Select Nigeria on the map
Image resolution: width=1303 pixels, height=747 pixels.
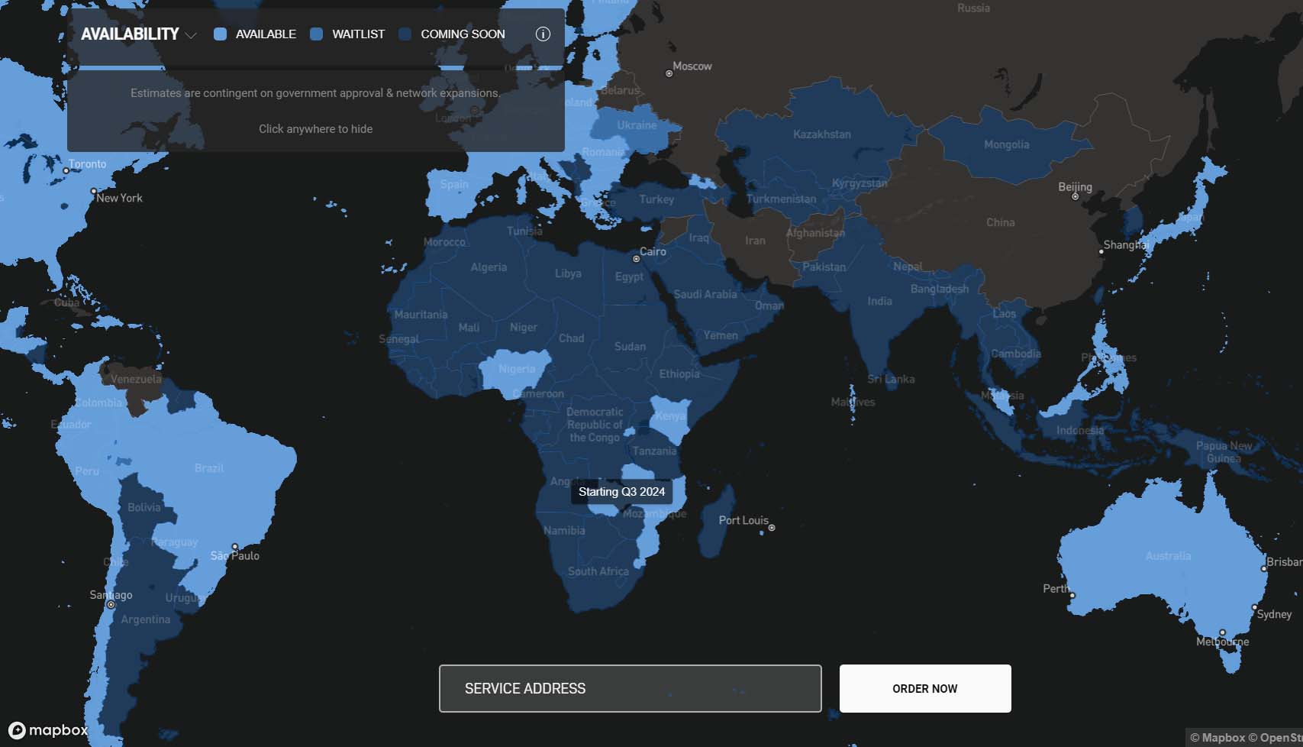click(x=517, y=370)
